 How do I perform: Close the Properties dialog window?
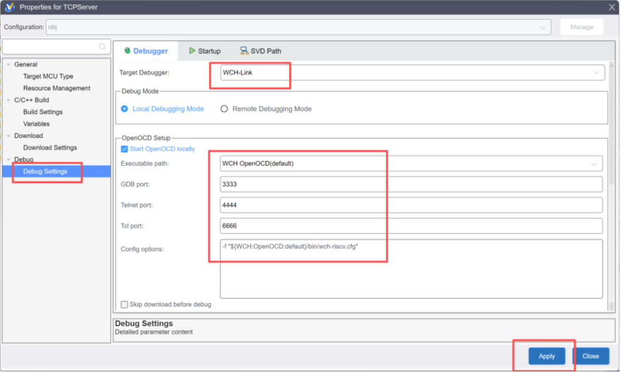[x=612, y=7]
